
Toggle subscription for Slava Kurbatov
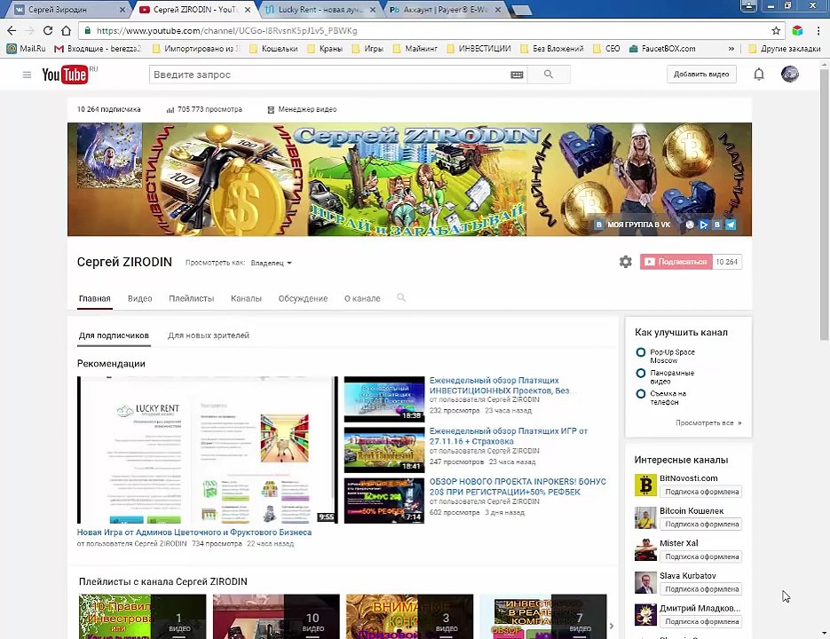pos(701,589)
